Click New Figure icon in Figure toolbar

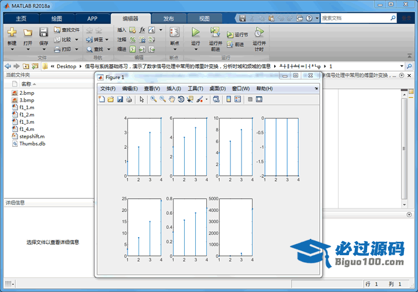[102, 99]
